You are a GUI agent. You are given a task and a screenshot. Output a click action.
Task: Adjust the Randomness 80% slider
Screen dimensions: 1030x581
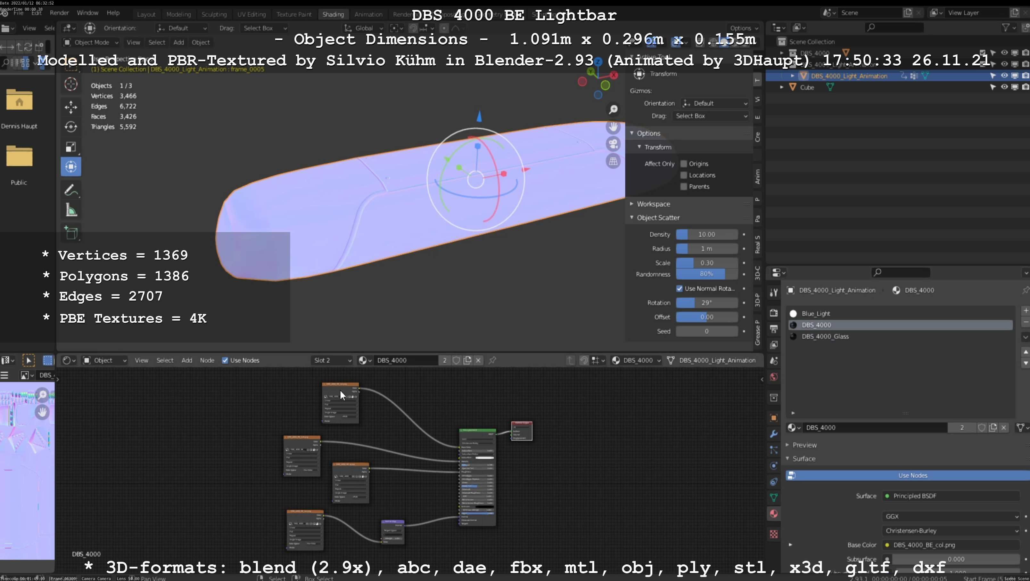706,274
